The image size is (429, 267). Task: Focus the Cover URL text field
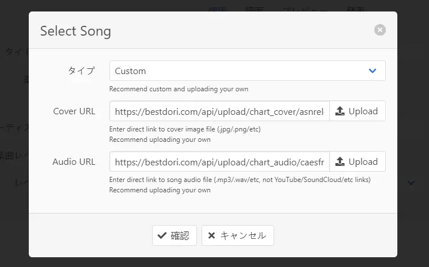click(x=219, y=111)
